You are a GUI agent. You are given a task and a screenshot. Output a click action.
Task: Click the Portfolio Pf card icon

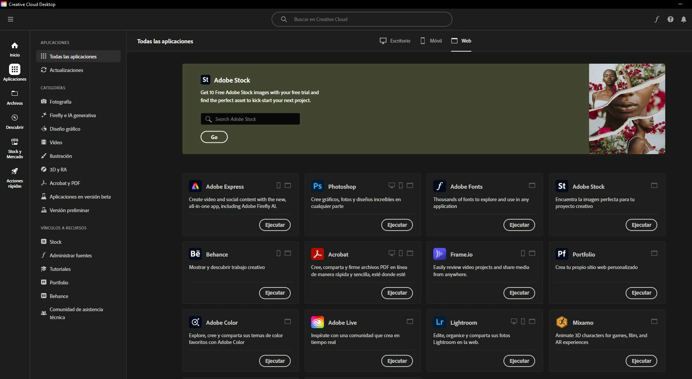(x=562, y=254)
